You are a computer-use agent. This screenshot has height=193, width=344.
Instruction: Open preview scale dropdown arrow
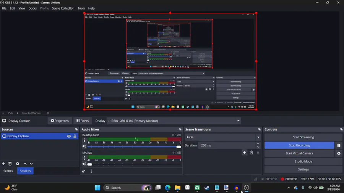48,113
